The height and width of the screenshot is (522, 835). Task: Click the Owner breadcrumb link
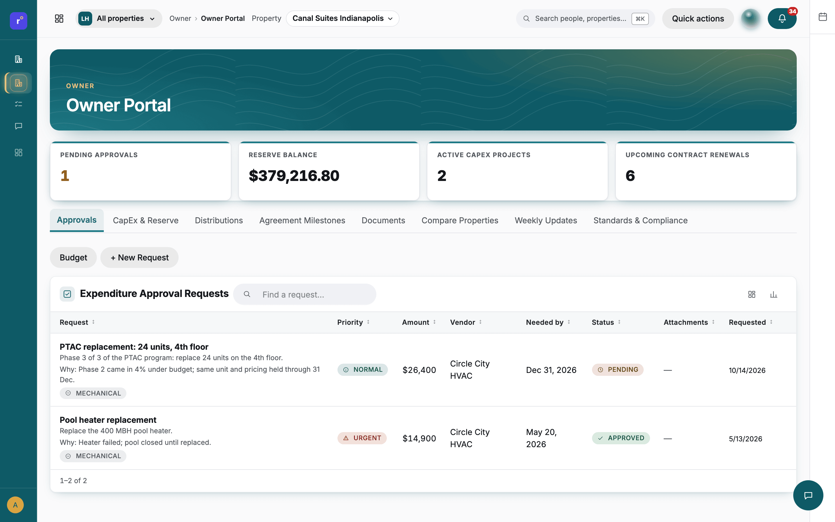pos(180,19)
